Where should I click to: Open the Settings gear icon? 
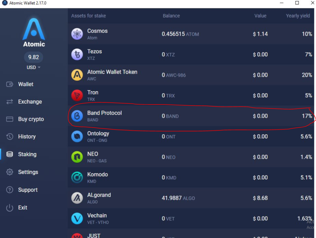tap(10, 172)
